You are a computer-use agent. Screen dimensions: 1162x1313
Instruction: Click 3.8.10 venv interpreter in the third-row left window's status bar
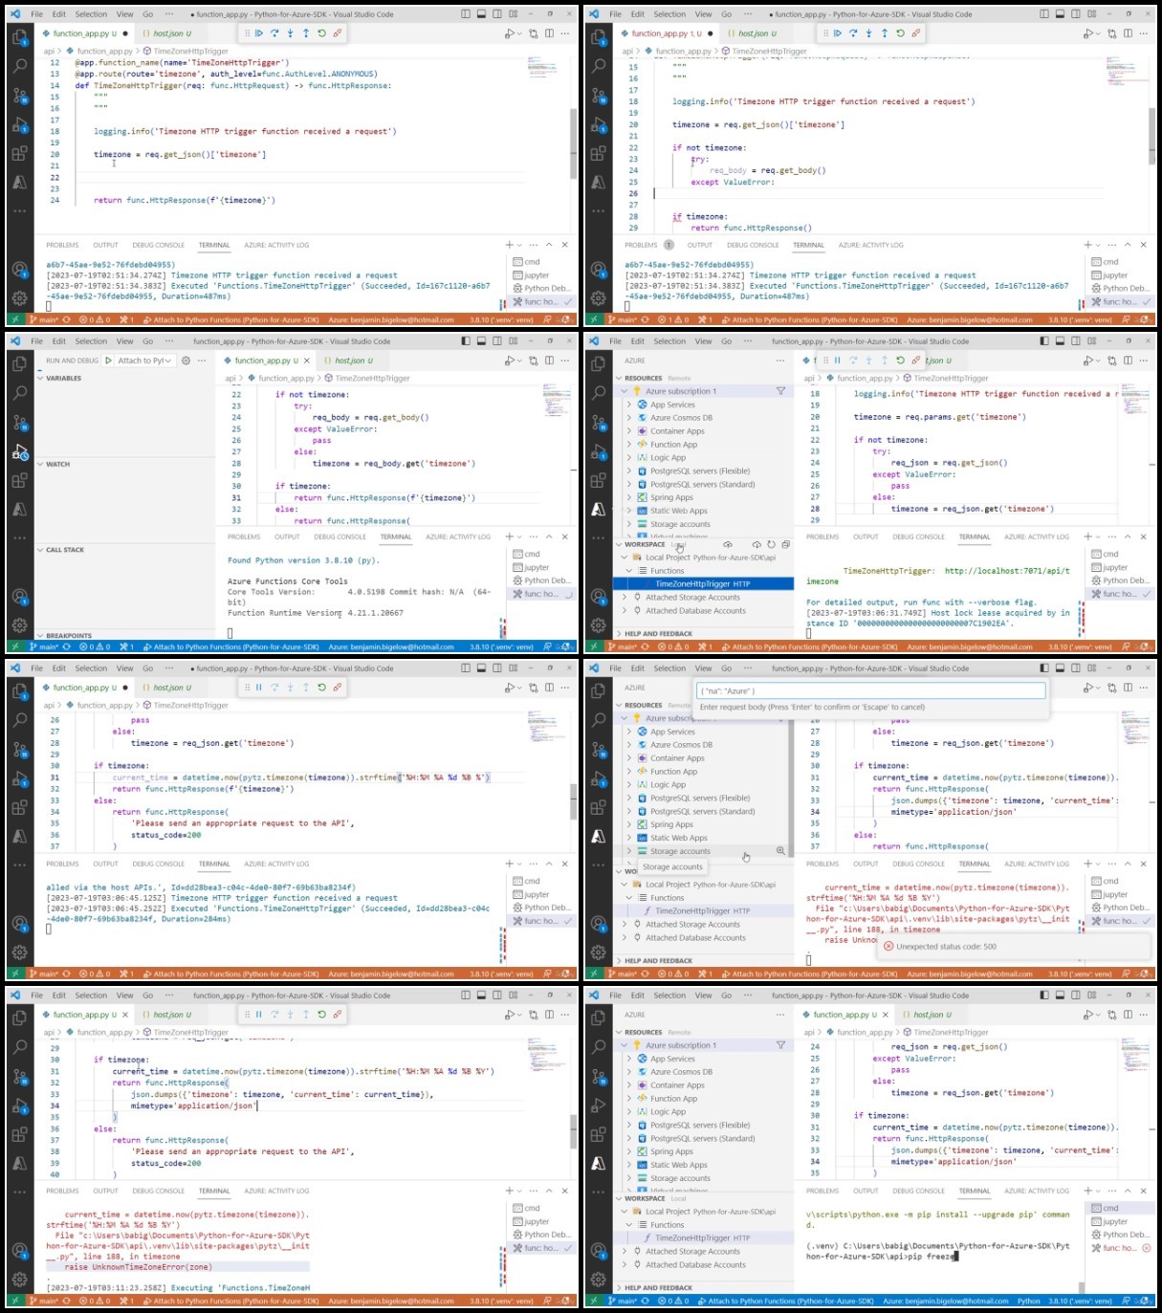tap(501, 974)
